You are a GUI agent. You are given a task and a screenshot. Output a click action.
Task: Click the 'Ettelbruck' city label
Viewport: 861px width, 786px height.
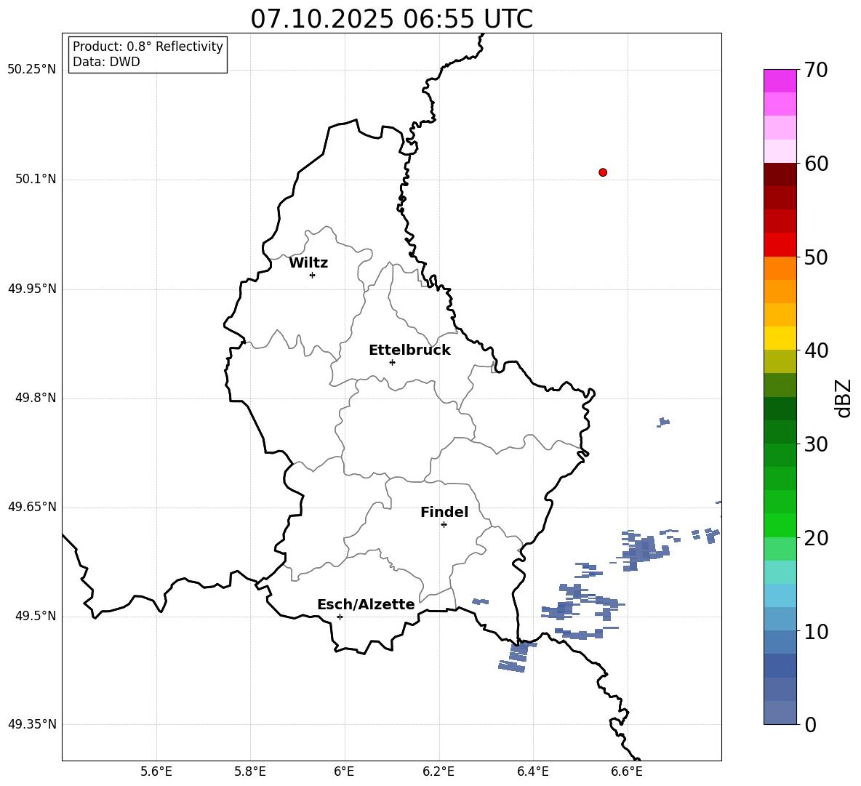[409, 350]
